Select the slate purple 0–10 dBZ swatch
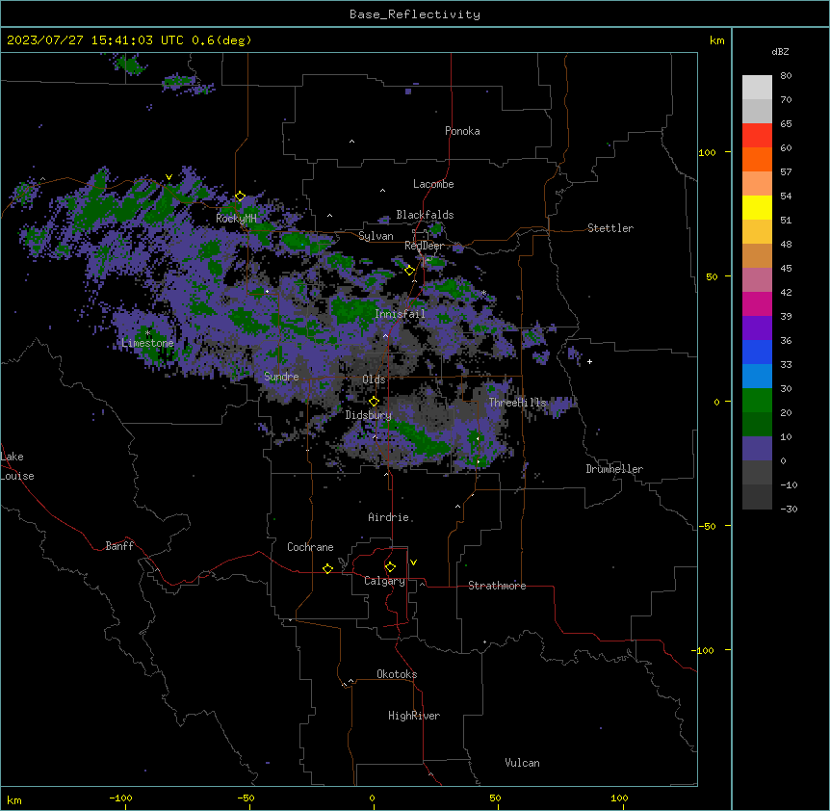830x811 pixels. (757, 449)
